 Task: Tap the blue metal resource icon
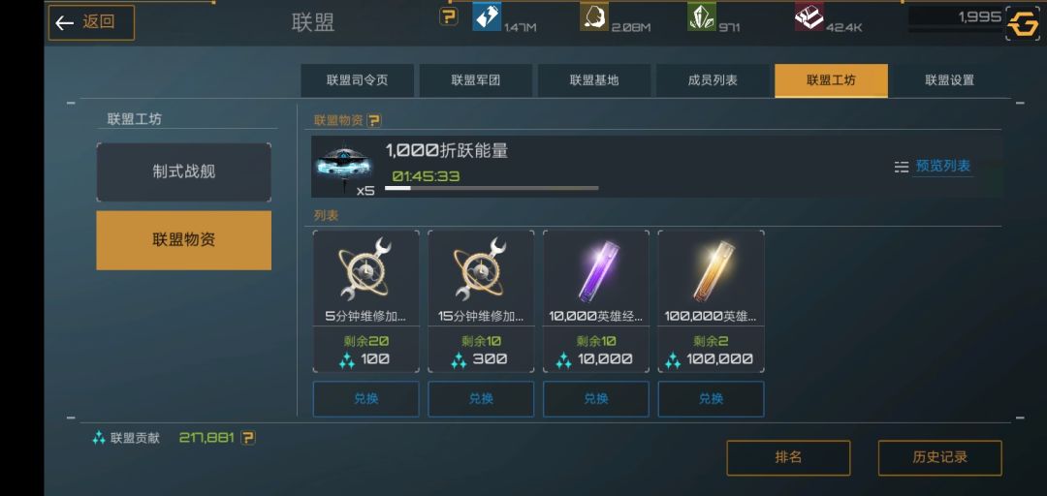click(x=487, y=16)
